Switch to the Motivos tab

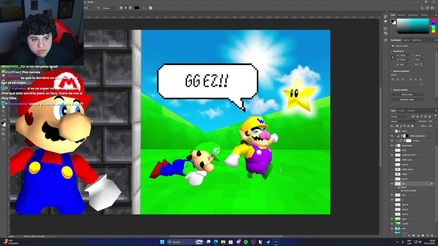click(424, 15)
